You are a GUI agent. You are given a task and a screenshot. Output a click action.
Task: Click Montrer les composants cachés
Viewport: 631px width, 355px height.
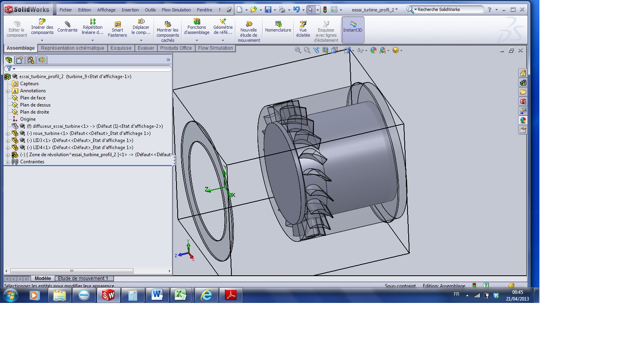point(167,32)
